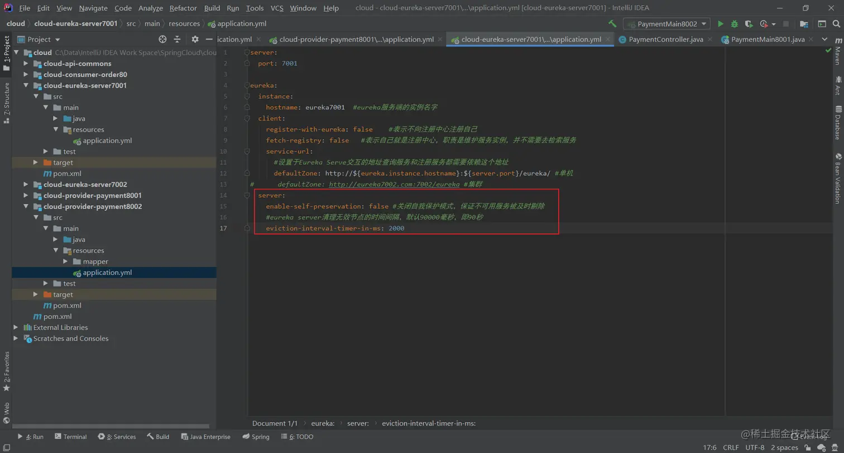Expand the mapper folder

[x=65, y=261]
